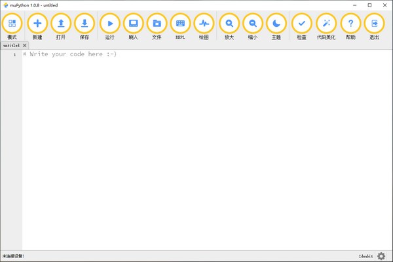Open settings gear in status bar
This screenshot has height=262, width=393.
(x=381, y=256)
